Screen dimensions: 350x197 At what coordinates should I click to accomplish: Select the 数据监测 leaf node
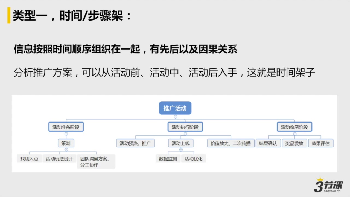pyautogui.click(x=168, y=158)
